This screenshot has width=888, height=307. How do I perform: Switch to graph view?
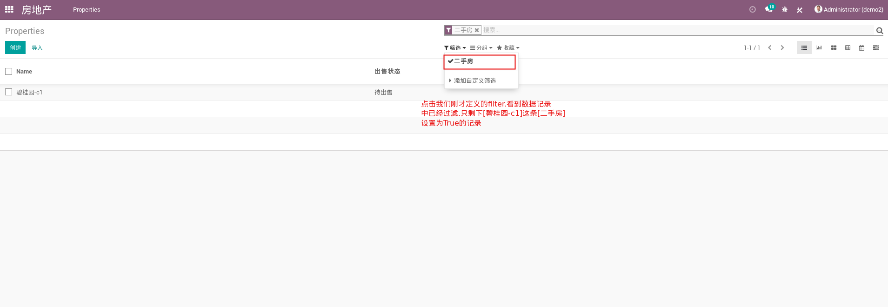[x=819, y=48]
